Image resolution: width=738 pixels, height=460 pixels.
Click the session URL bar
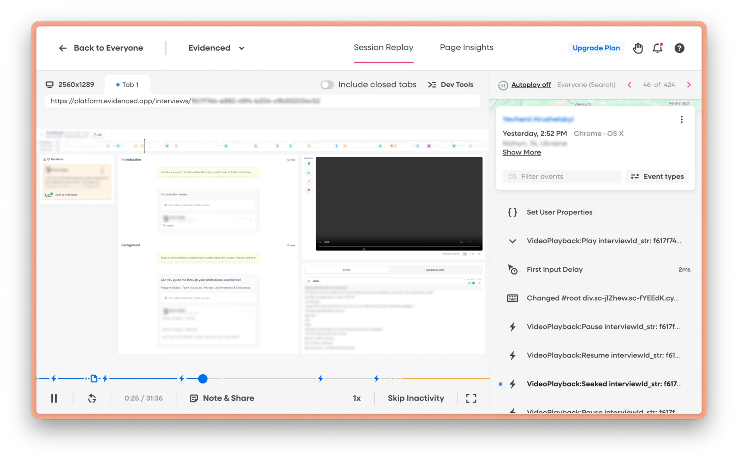tap(262, 101)
